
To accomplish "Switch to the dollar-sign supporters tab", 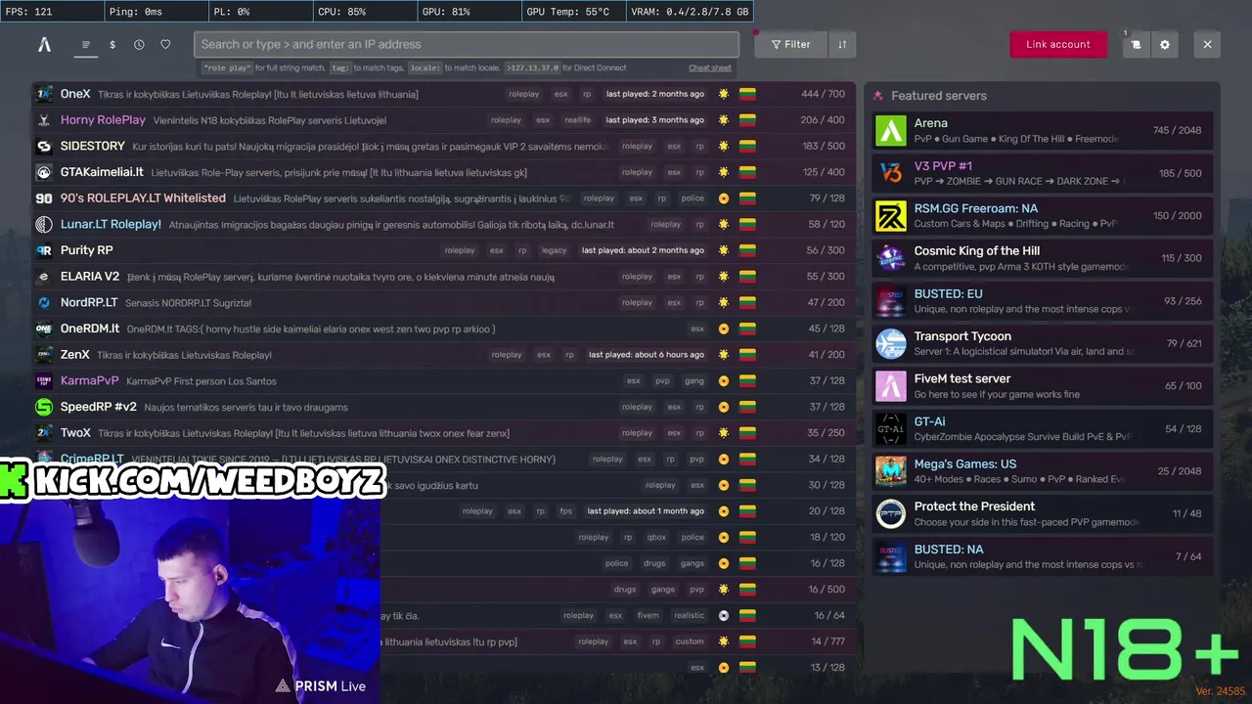I will (112, 44).
